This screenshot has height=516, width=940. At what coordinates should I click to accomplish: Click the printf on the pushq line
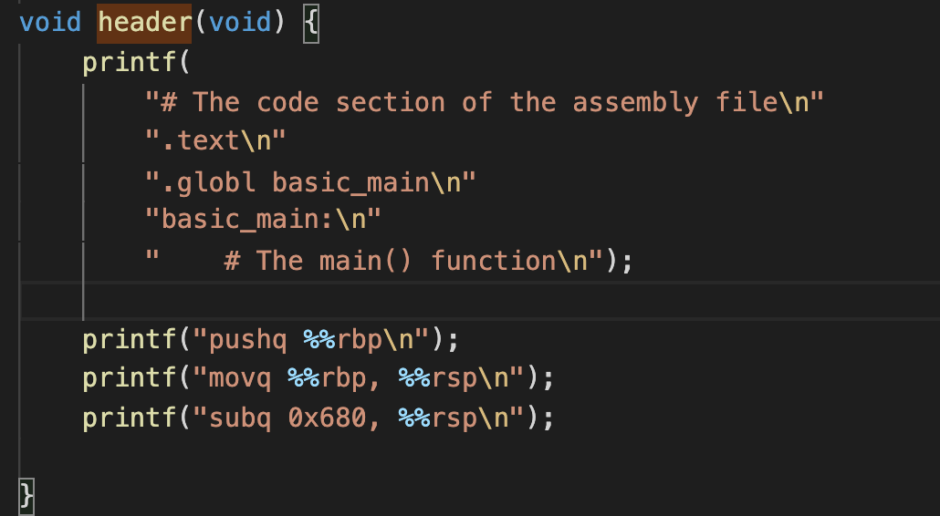pos(128,340)
